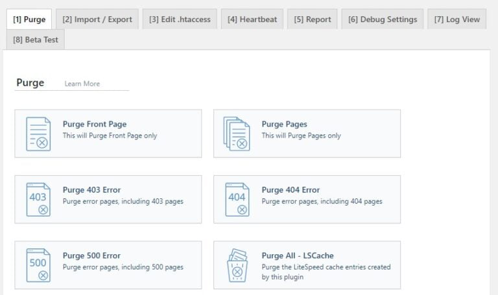
Task: Open the [2] Import / Export tab
Action: tap(97, 19)
